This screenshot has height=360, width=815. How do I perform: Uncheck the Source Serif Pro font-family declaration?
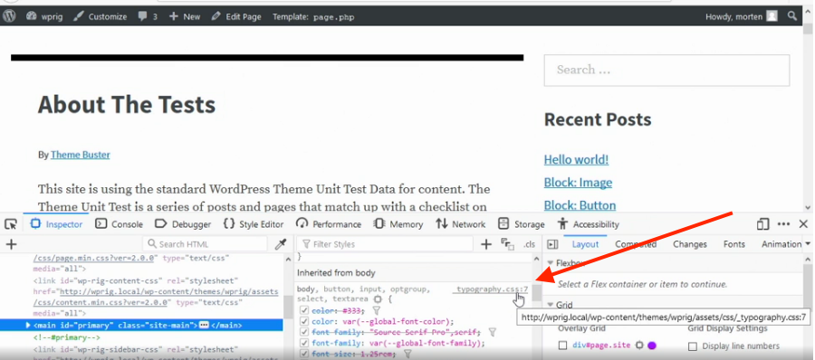(x=304, y=332)
